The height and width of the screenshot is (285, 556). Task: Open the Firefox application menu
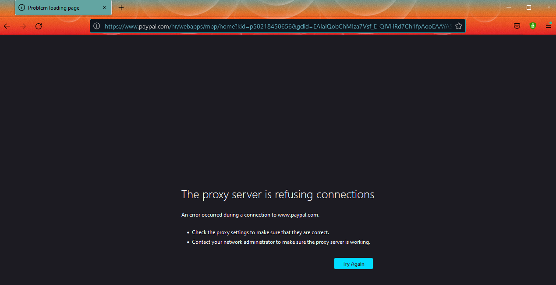pos(549,26)
